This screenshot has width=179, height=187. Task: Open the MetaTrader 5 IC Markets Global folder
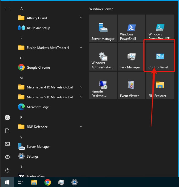pos(51,97)
